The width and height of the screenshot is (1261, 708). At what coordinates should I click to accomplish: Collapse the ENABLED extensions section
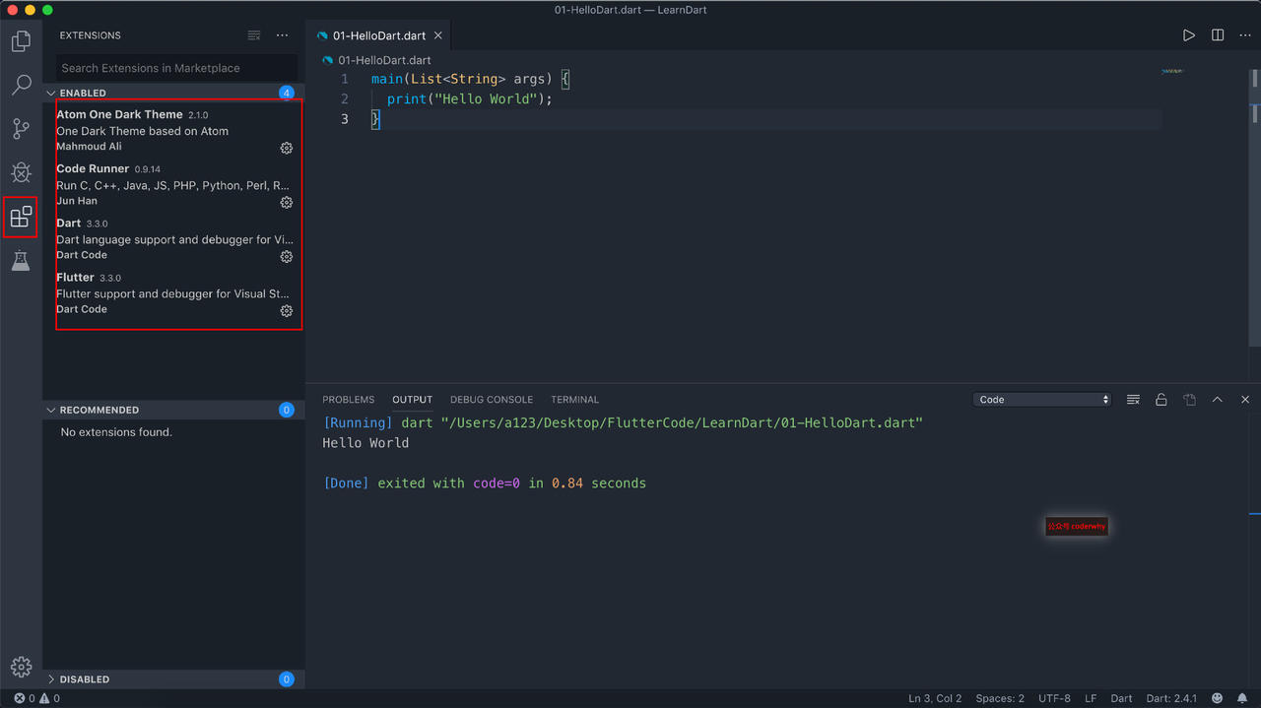tap(173, 93)
